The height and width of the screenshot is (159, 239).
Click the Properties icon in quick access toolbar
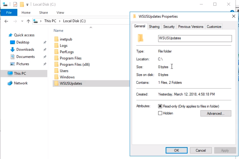[x=15, y=4]
